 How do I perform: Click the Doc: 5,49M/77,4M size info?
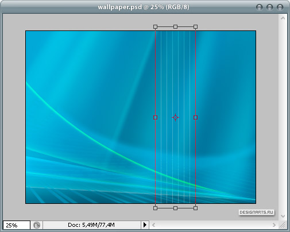[x=91, y=225]
